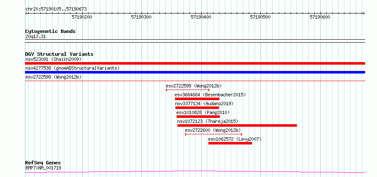Click the nsv4277538 (gnomADStructuralVariants) label
The width and height of the screenshot is (377, 177).
72,68
